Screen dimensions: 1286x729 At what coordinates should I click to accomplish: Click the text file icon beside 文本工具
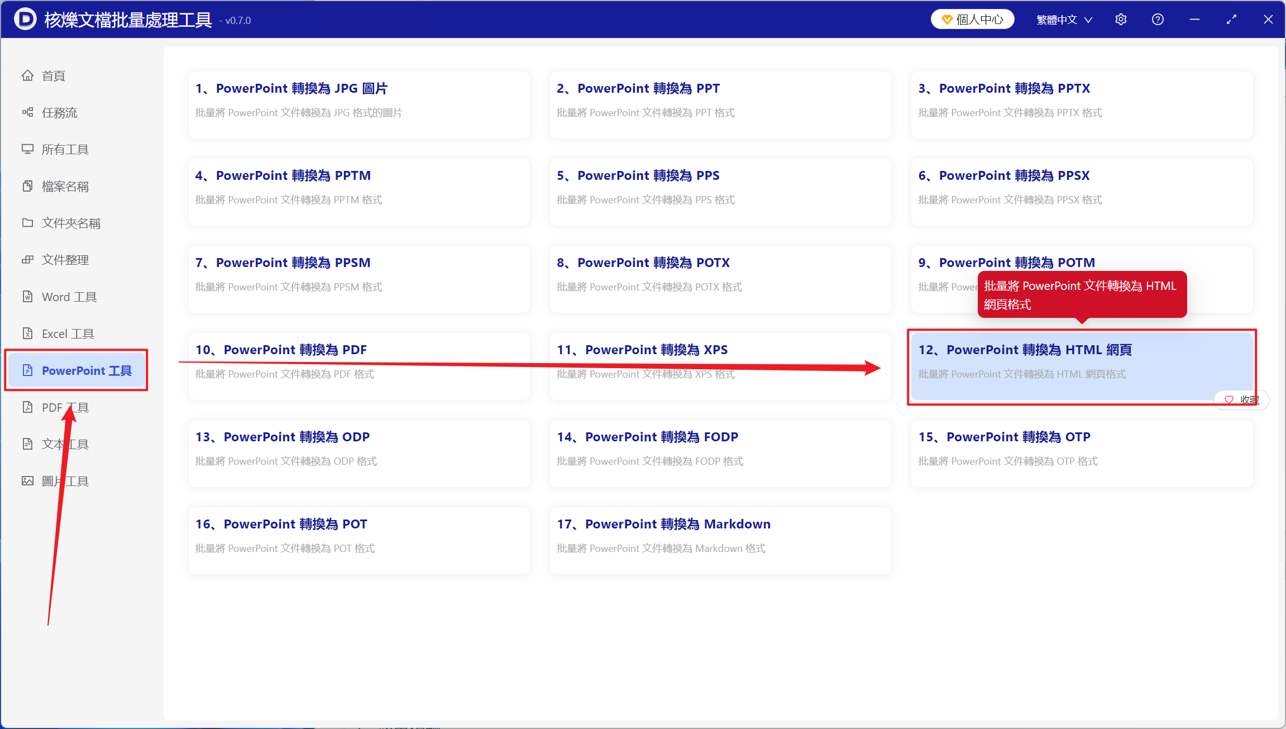[27, 444]
